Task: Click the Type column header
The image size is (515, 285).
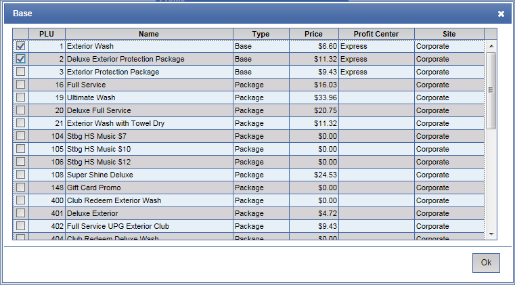Action: pyautogui.click(x=261, y=34)
